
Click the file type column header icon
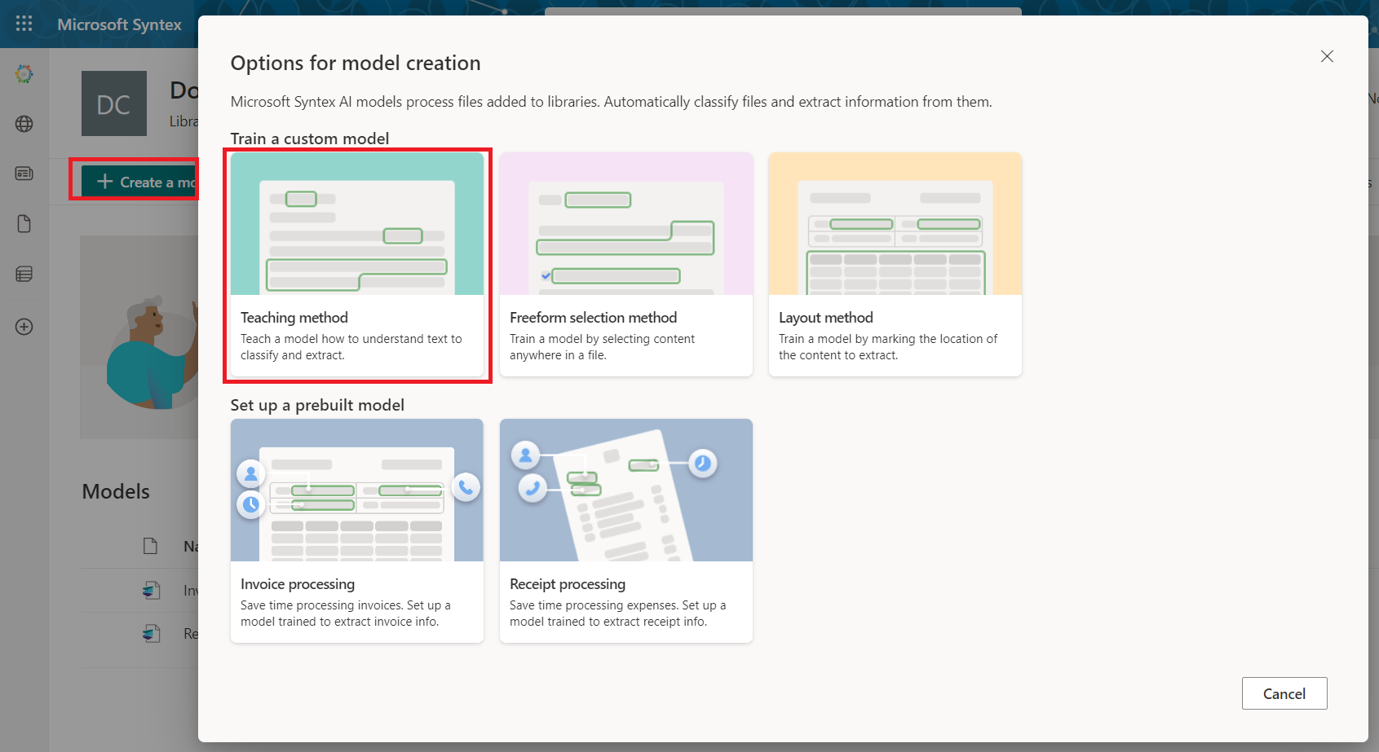(150, 546)
